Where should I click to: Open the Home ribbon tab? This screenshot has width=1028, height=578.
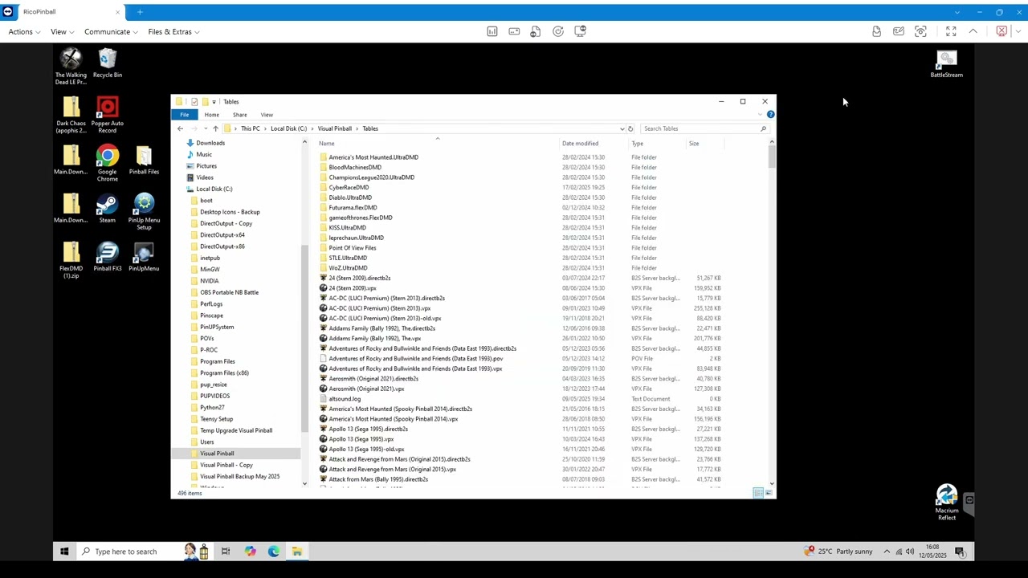(211, 115)
